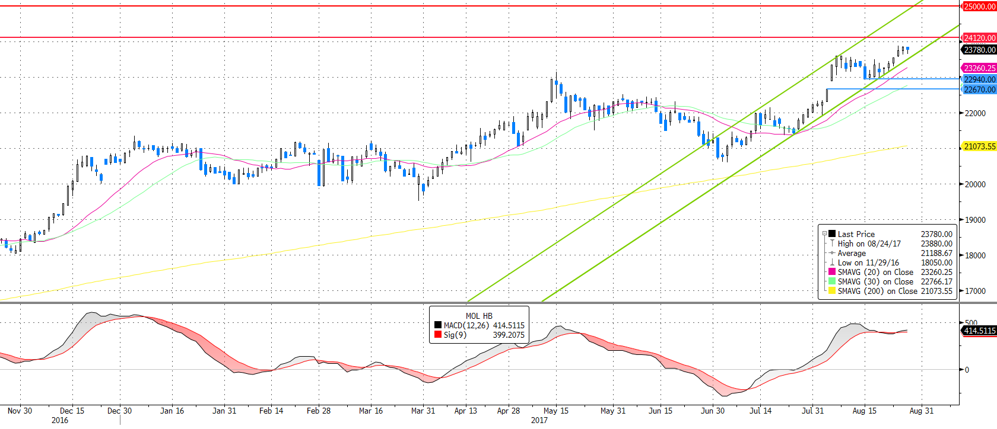Select 'Average' legend entry
997x429 pixels.
852,253
